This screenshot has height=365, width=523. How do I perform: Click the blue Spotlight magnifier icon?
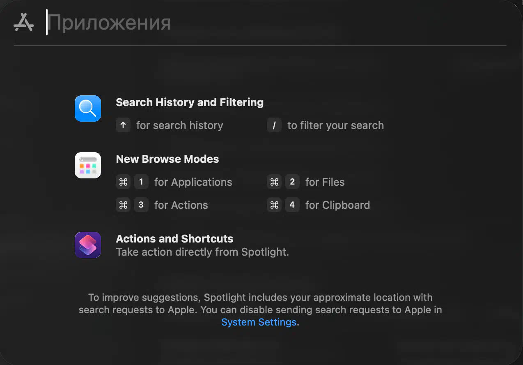88,109
